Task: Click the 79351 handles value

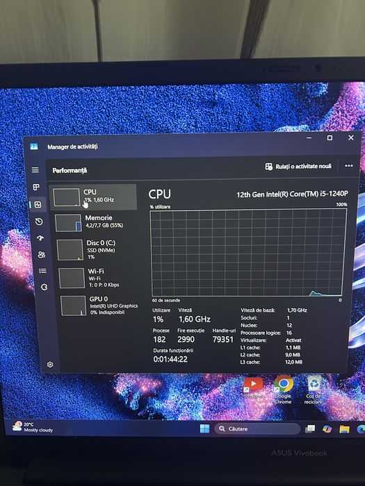Action: coord(223,340)
